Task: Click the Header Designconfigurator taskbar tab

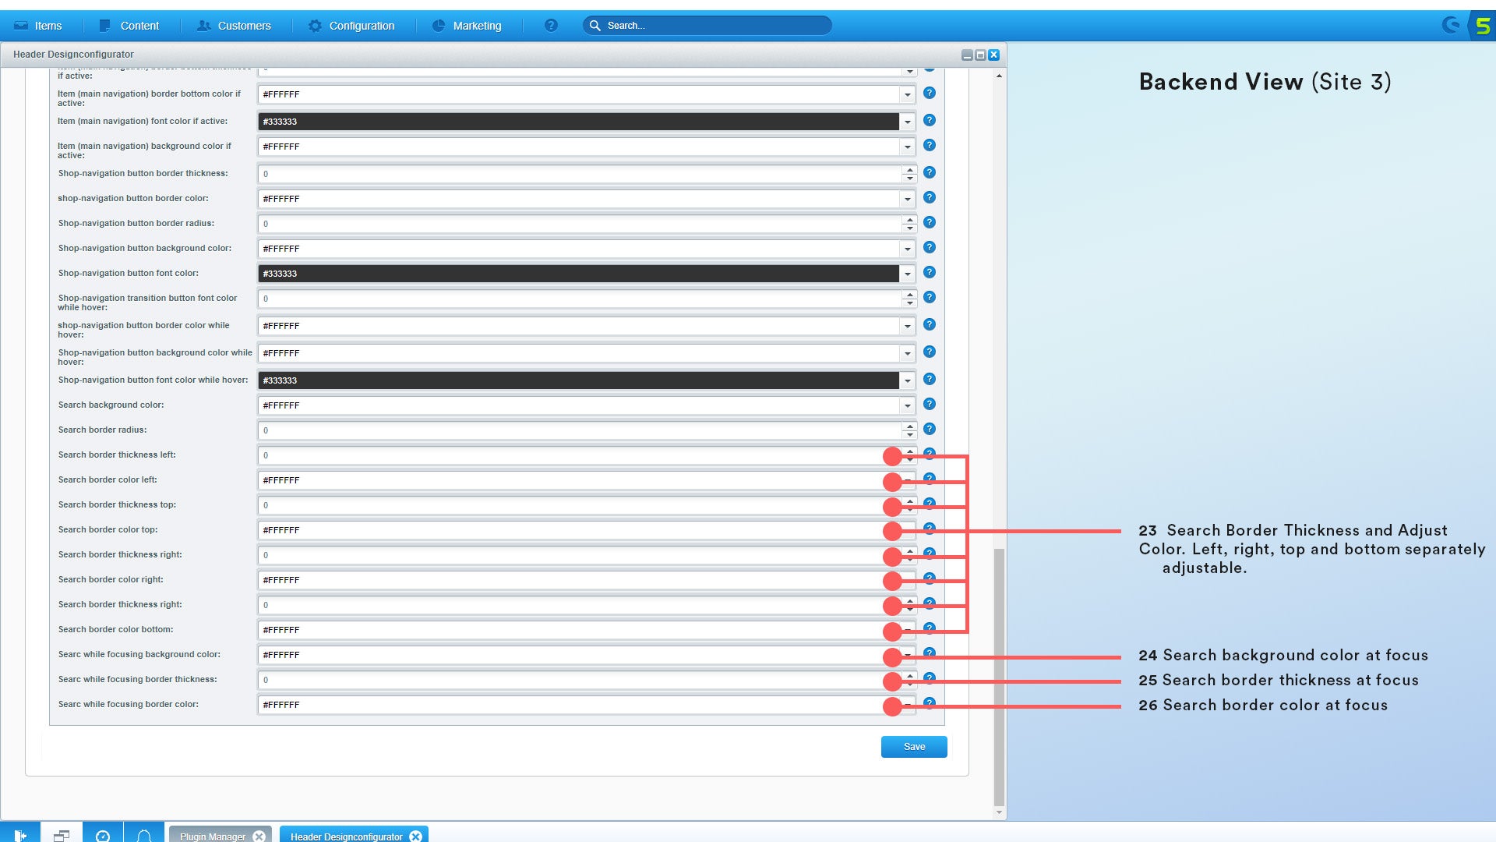Action: (346, 835)
